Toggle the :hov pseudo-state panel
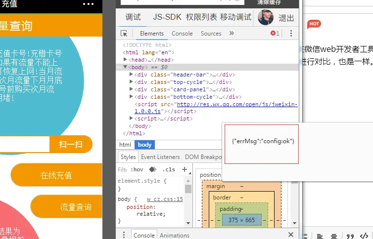This screenshot has height=239, width=373. click(x=137, y=169)
